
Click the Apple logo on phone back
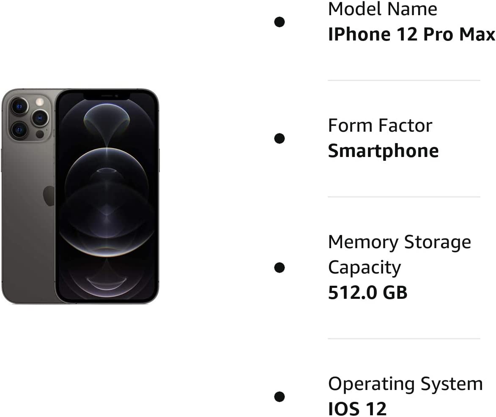point(49,196)
